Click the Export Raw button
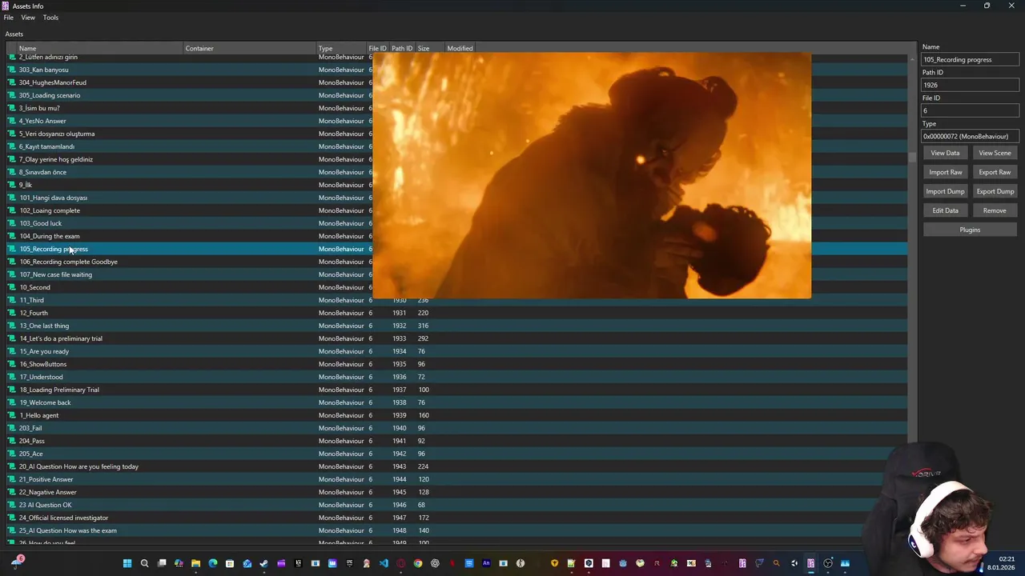The image size is (1025, 576). tap(995, 172)
